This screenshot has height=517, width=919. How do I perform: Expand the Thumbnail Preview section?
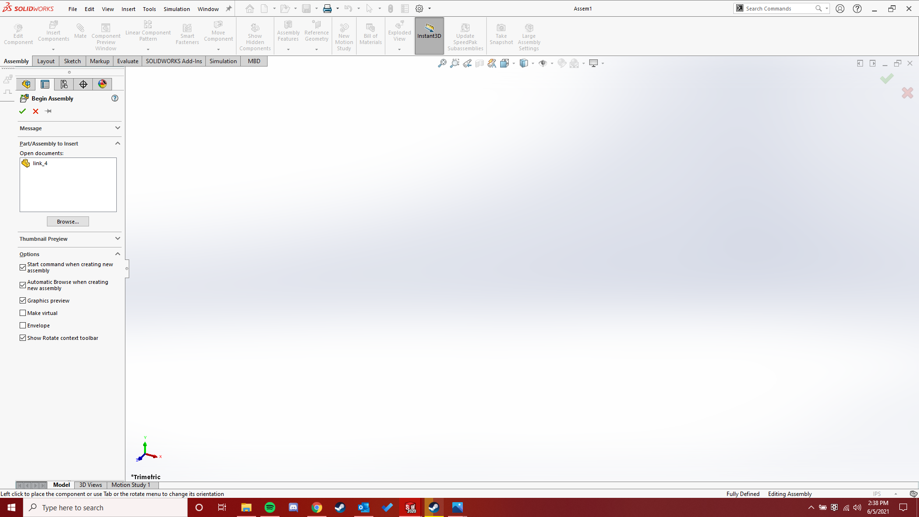click(117, 239)
